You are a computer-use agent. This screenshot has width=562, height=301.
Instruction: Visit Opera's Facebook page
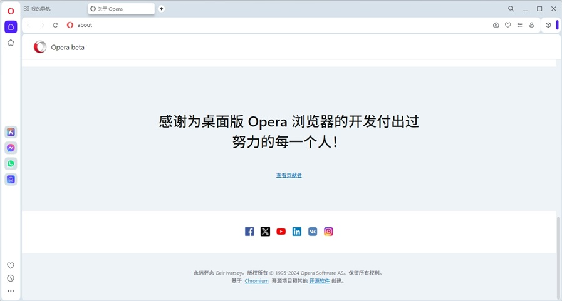click(249, 232)
